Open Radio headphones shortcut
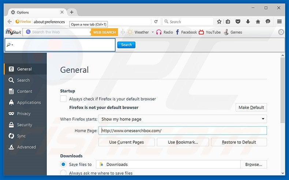 164,32
